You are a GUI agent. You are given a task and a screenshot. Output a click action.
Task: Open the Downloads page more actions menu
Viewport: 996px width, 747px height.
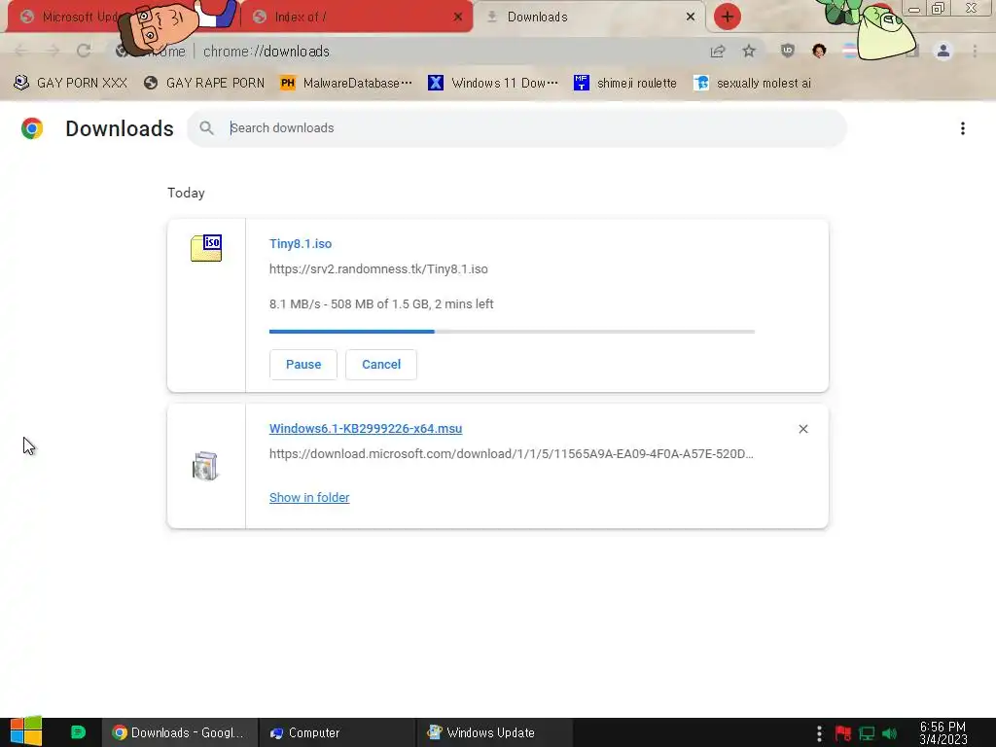963,128
